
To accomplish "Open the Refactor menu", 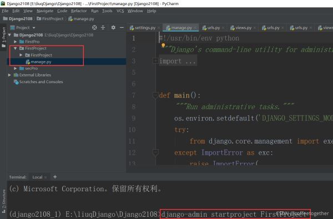I will tap(79, 11).
